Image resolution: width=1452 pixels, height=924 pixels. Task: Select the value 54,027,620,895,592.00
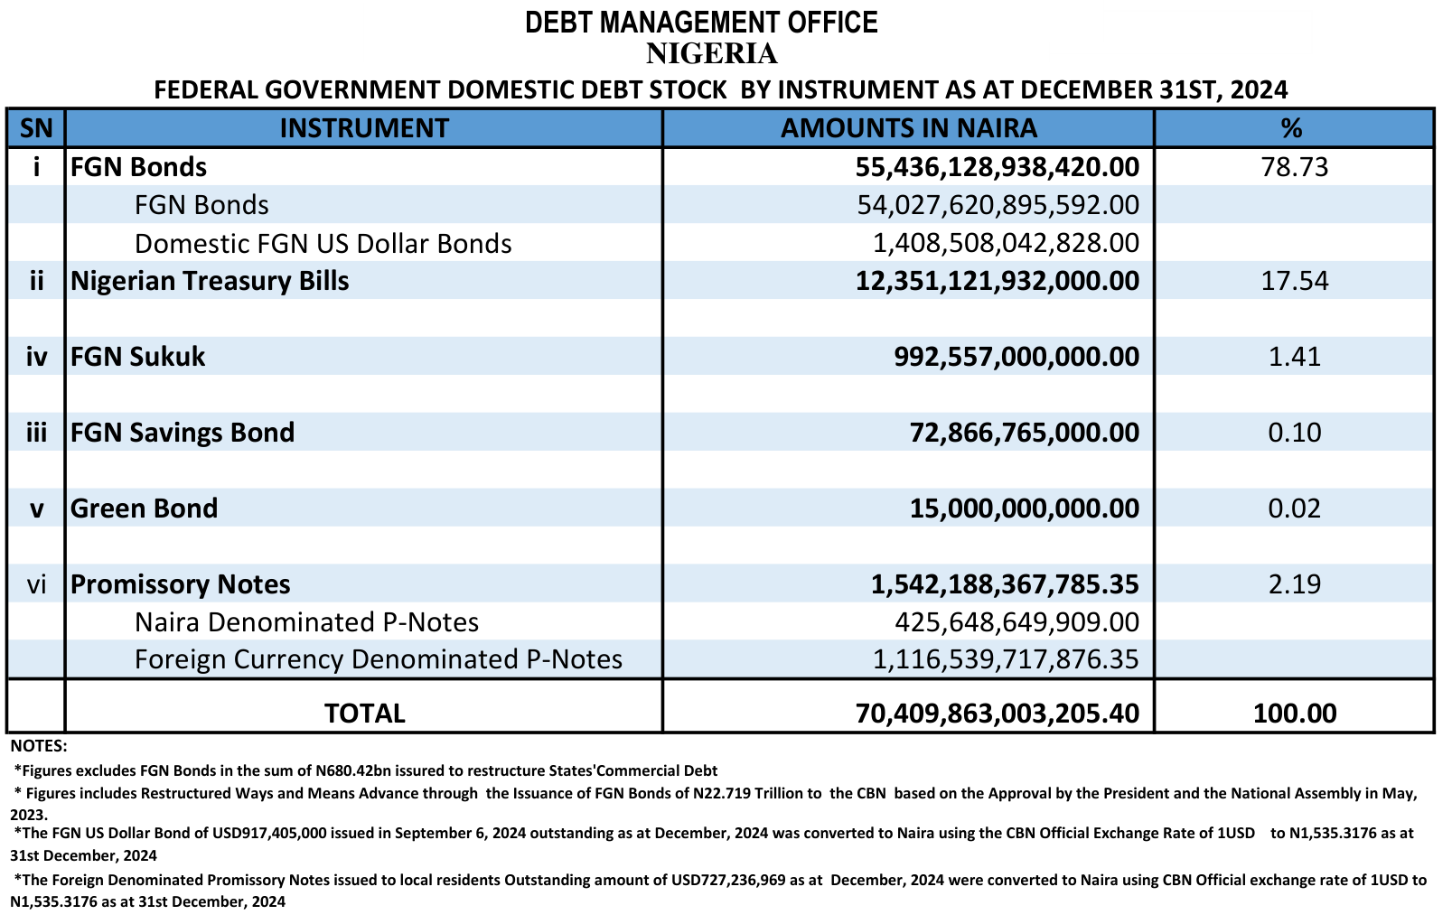[998, 205]
